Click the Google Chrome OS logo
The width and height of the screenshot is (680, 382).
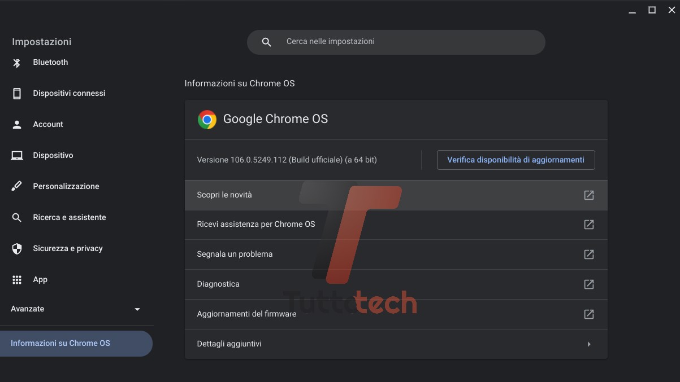coord(207,120)
